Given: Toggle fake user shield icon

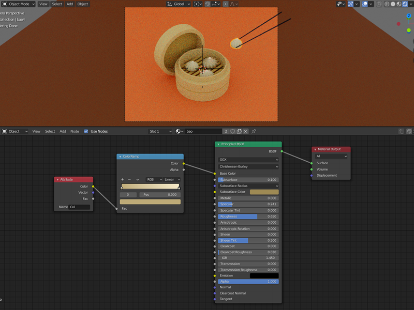Looking at the screenshot, I should point(232,131).
